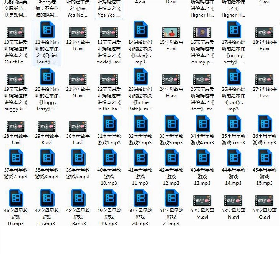Click the 16 on my p... avi video thumbnail

(202, 32)
